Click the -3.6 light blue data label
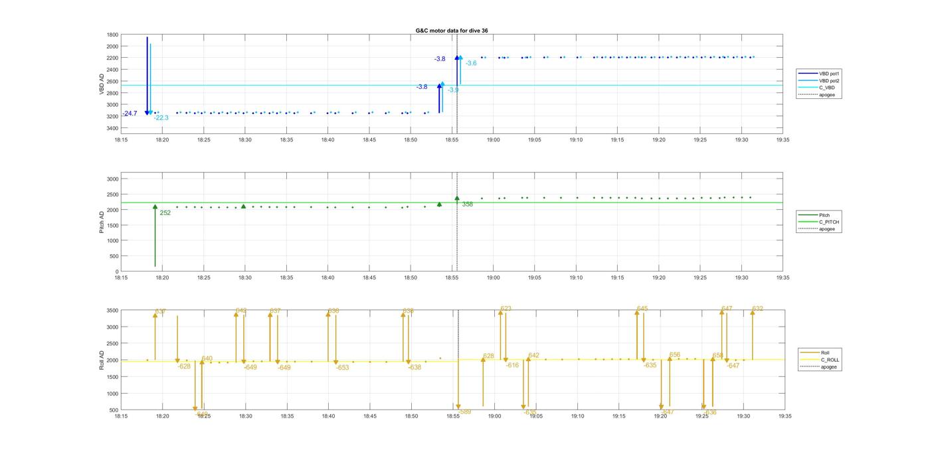 (471, 63)
